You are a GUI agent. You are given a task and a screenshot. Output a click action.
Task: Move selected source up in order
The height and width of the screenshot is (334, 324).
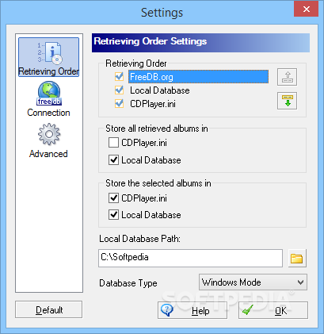pos(287,77)
